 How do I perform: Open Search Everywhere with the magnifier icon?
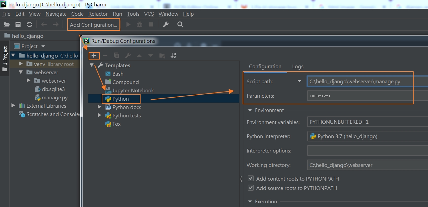coord(180,24)
